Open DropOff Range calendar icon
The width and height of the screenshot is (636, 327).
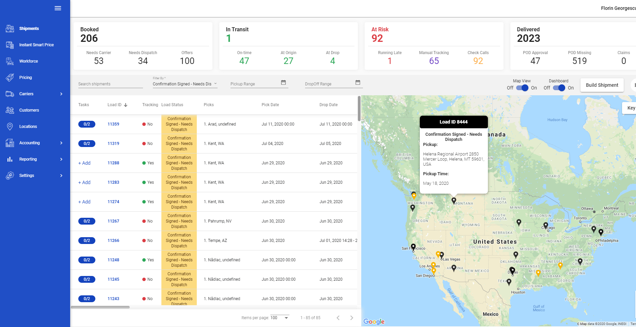pyautogui.click(x=358, y=82)
